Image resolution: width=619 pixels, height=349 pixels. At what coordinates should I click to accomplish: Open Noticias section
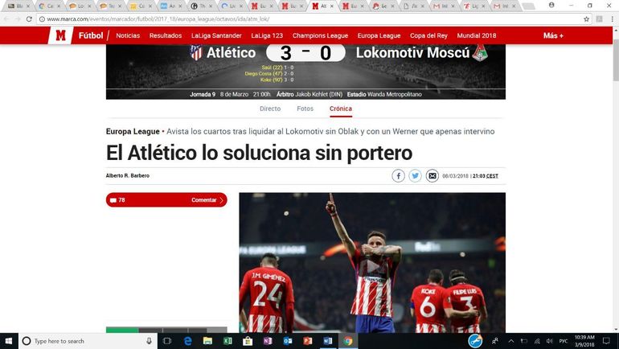(128, 35)
